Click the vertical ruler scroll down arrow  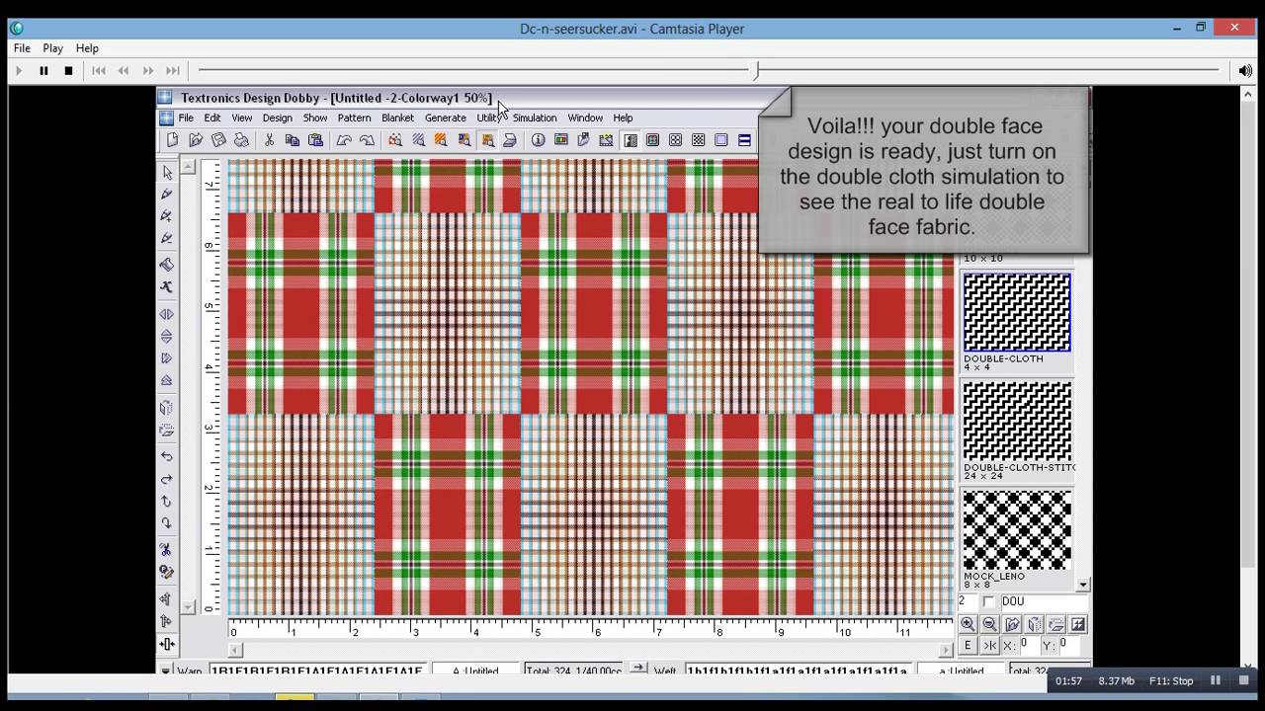(189, 607)
